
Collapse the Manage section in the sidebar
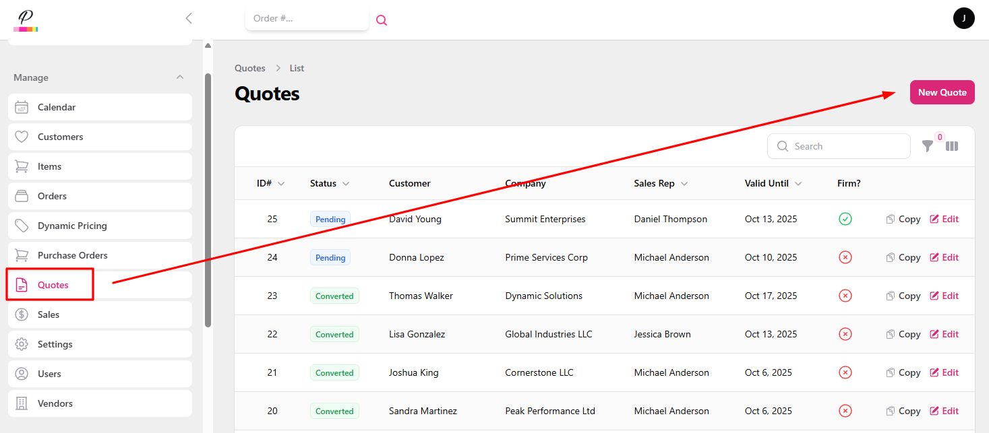coord(180,77)
